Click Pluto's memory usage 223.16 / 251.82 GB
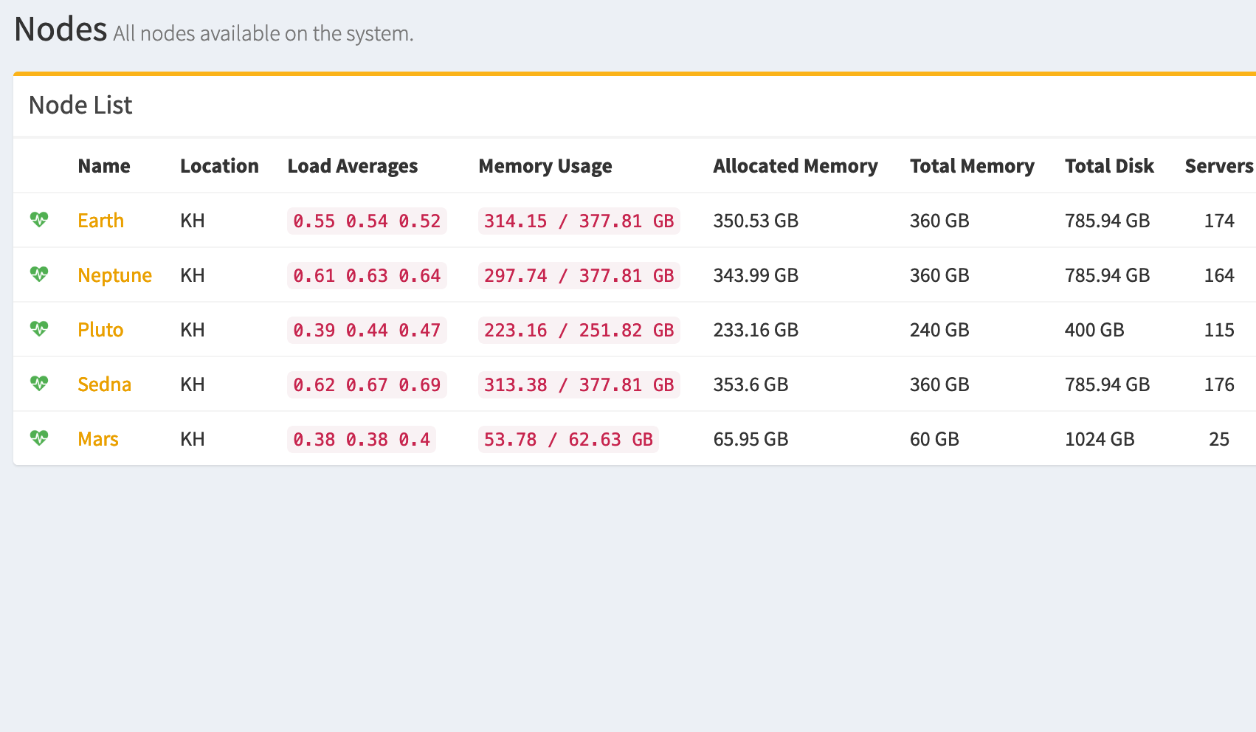Image resolution: width=1256 pixels, height=732 pixels. (579, 330)
